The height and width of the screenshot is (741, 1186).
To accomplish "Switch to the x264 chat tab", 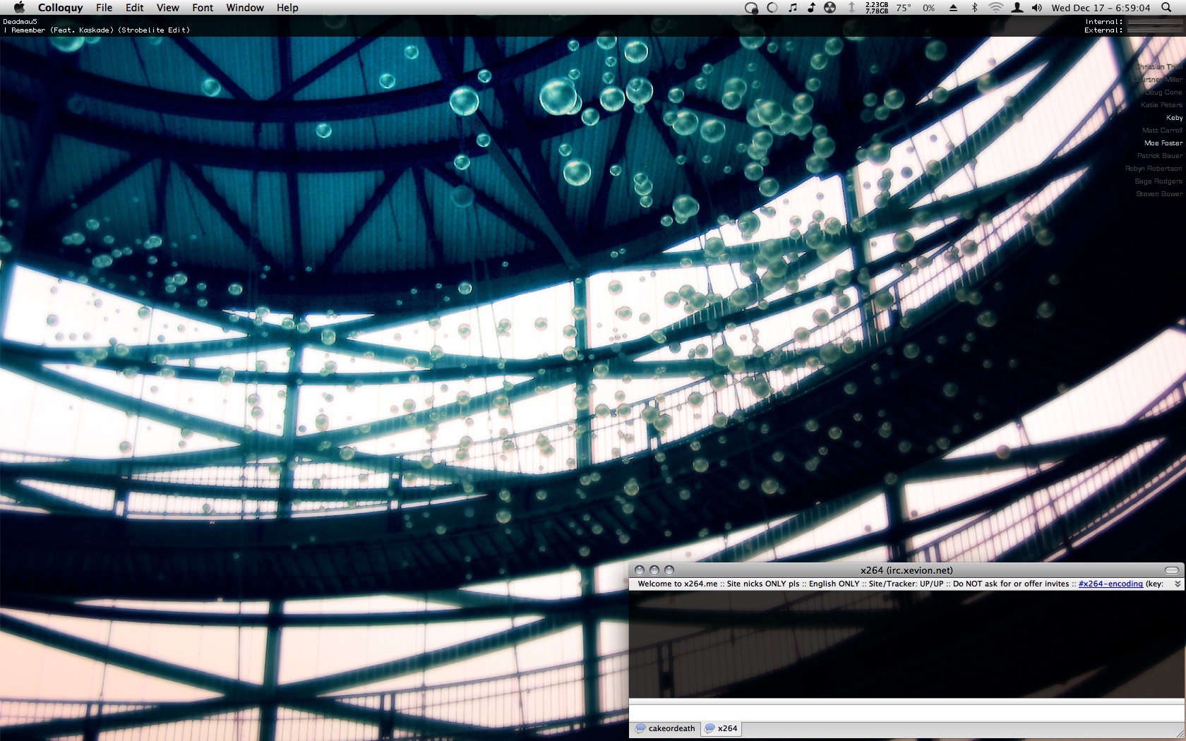I will pos(721,728).
